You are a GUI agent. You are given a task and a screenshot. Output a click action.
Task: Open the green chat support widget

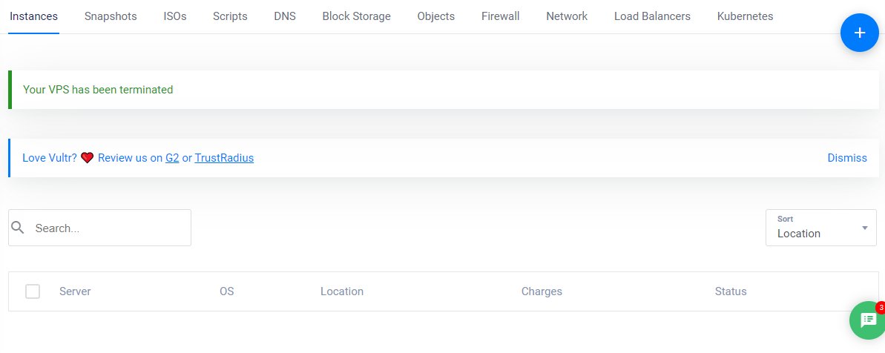[867, 320]
